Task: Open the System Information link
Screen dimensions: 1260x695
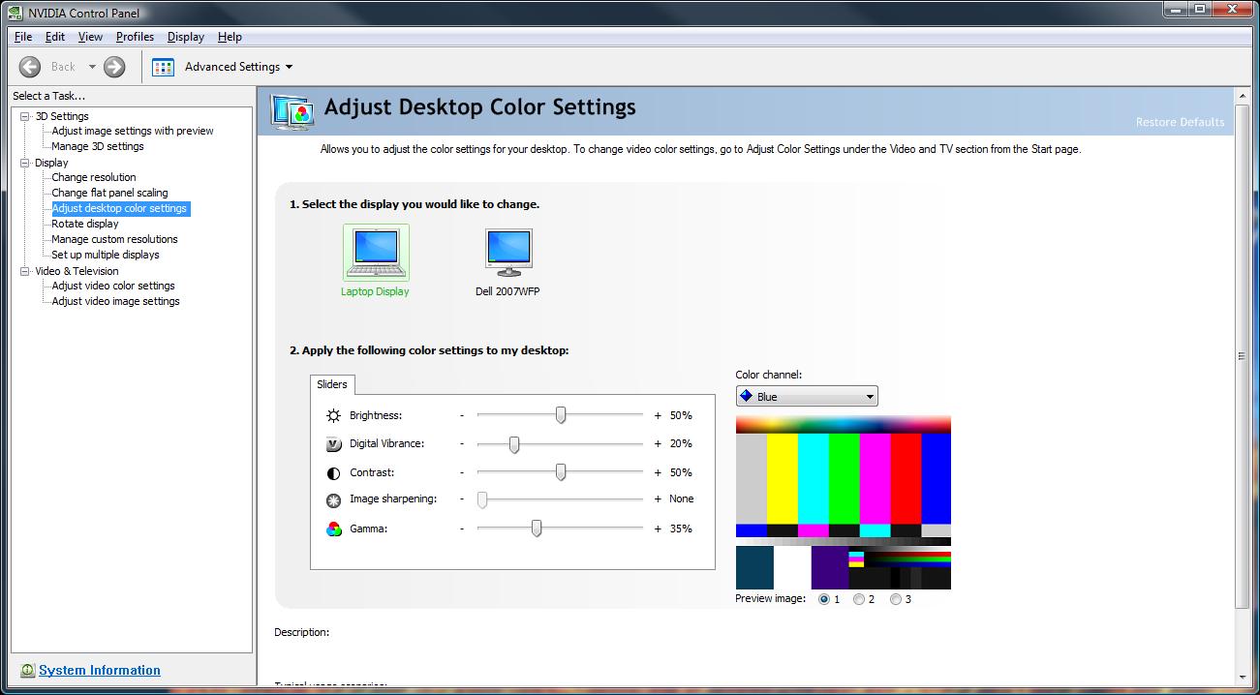Action: (x=100, y=671)
